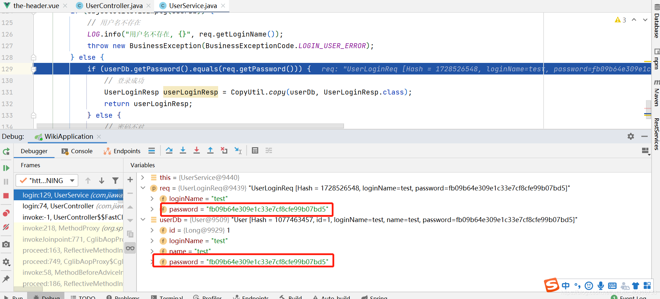The image size is (660, 299).
Task: Toggle show watches in variables glasses
Action: point(130,248)
